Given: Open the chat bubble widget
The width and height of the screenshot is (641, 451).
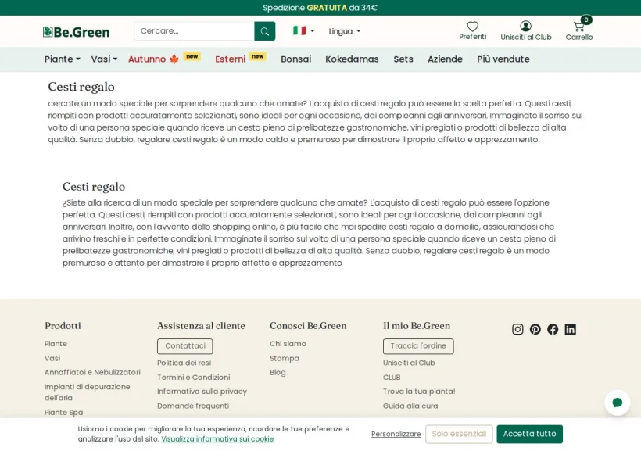Looking at the screenshot, I should (618, 403).
